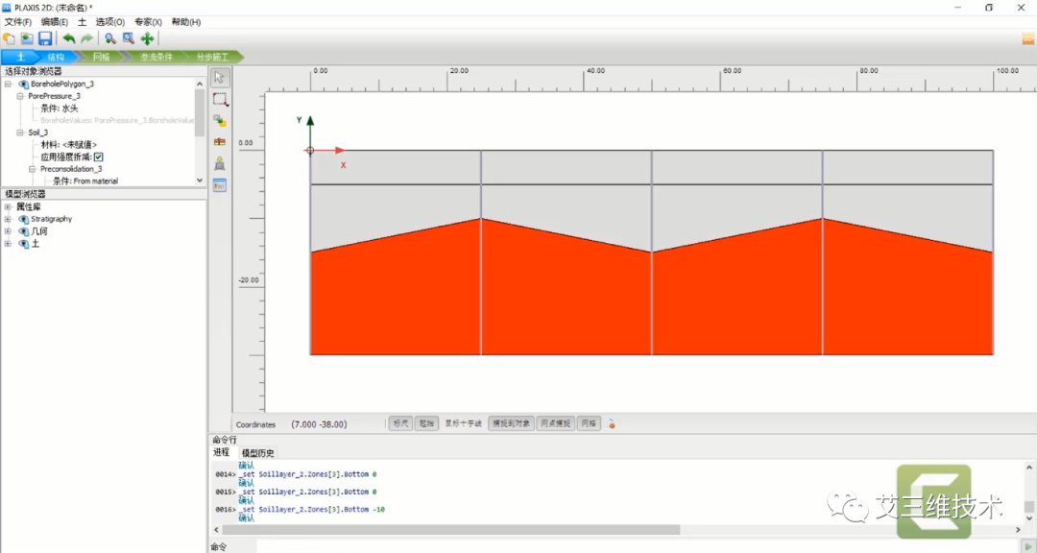Go to the 网格 mode tab
The image size is (1037, 553).
tap(102, 58)
